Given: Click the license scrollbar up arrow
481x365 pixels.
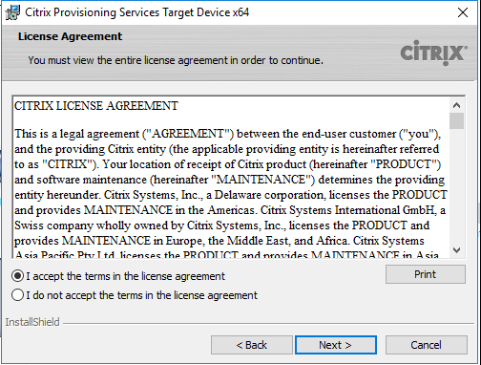Looking at the screenshot, I should point(456,105).
